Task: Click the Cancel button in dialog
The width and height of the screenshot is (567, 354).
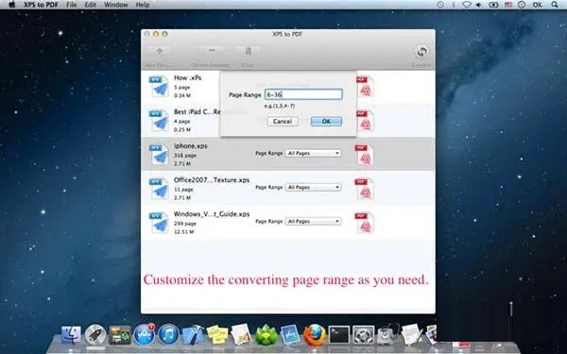Action: [x=283, y=122]
